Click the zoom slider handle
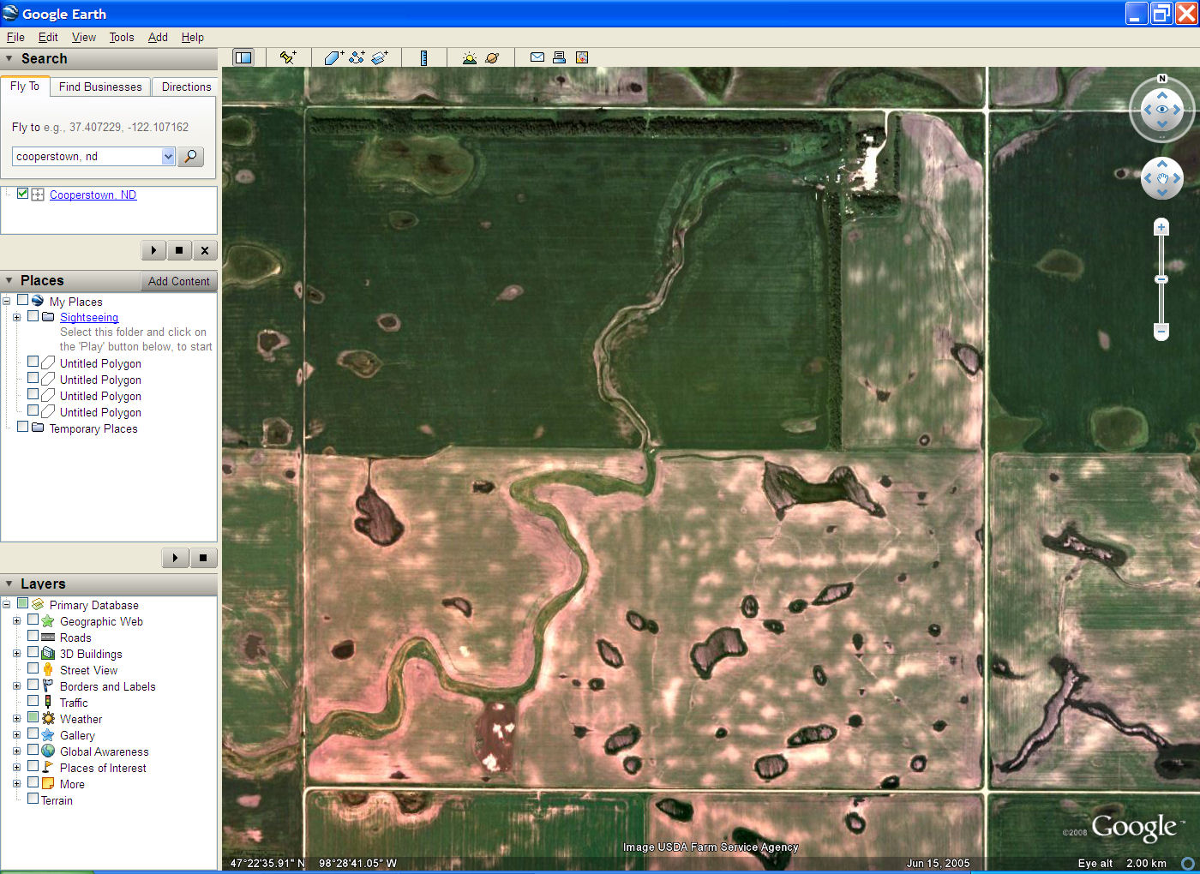Image resolution: width=1200 pixels, height=874 pixels. point(1161,279)
